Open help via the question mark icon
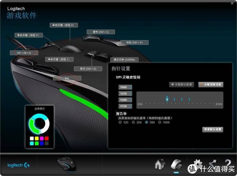237x176 pixels. [228, 163]
